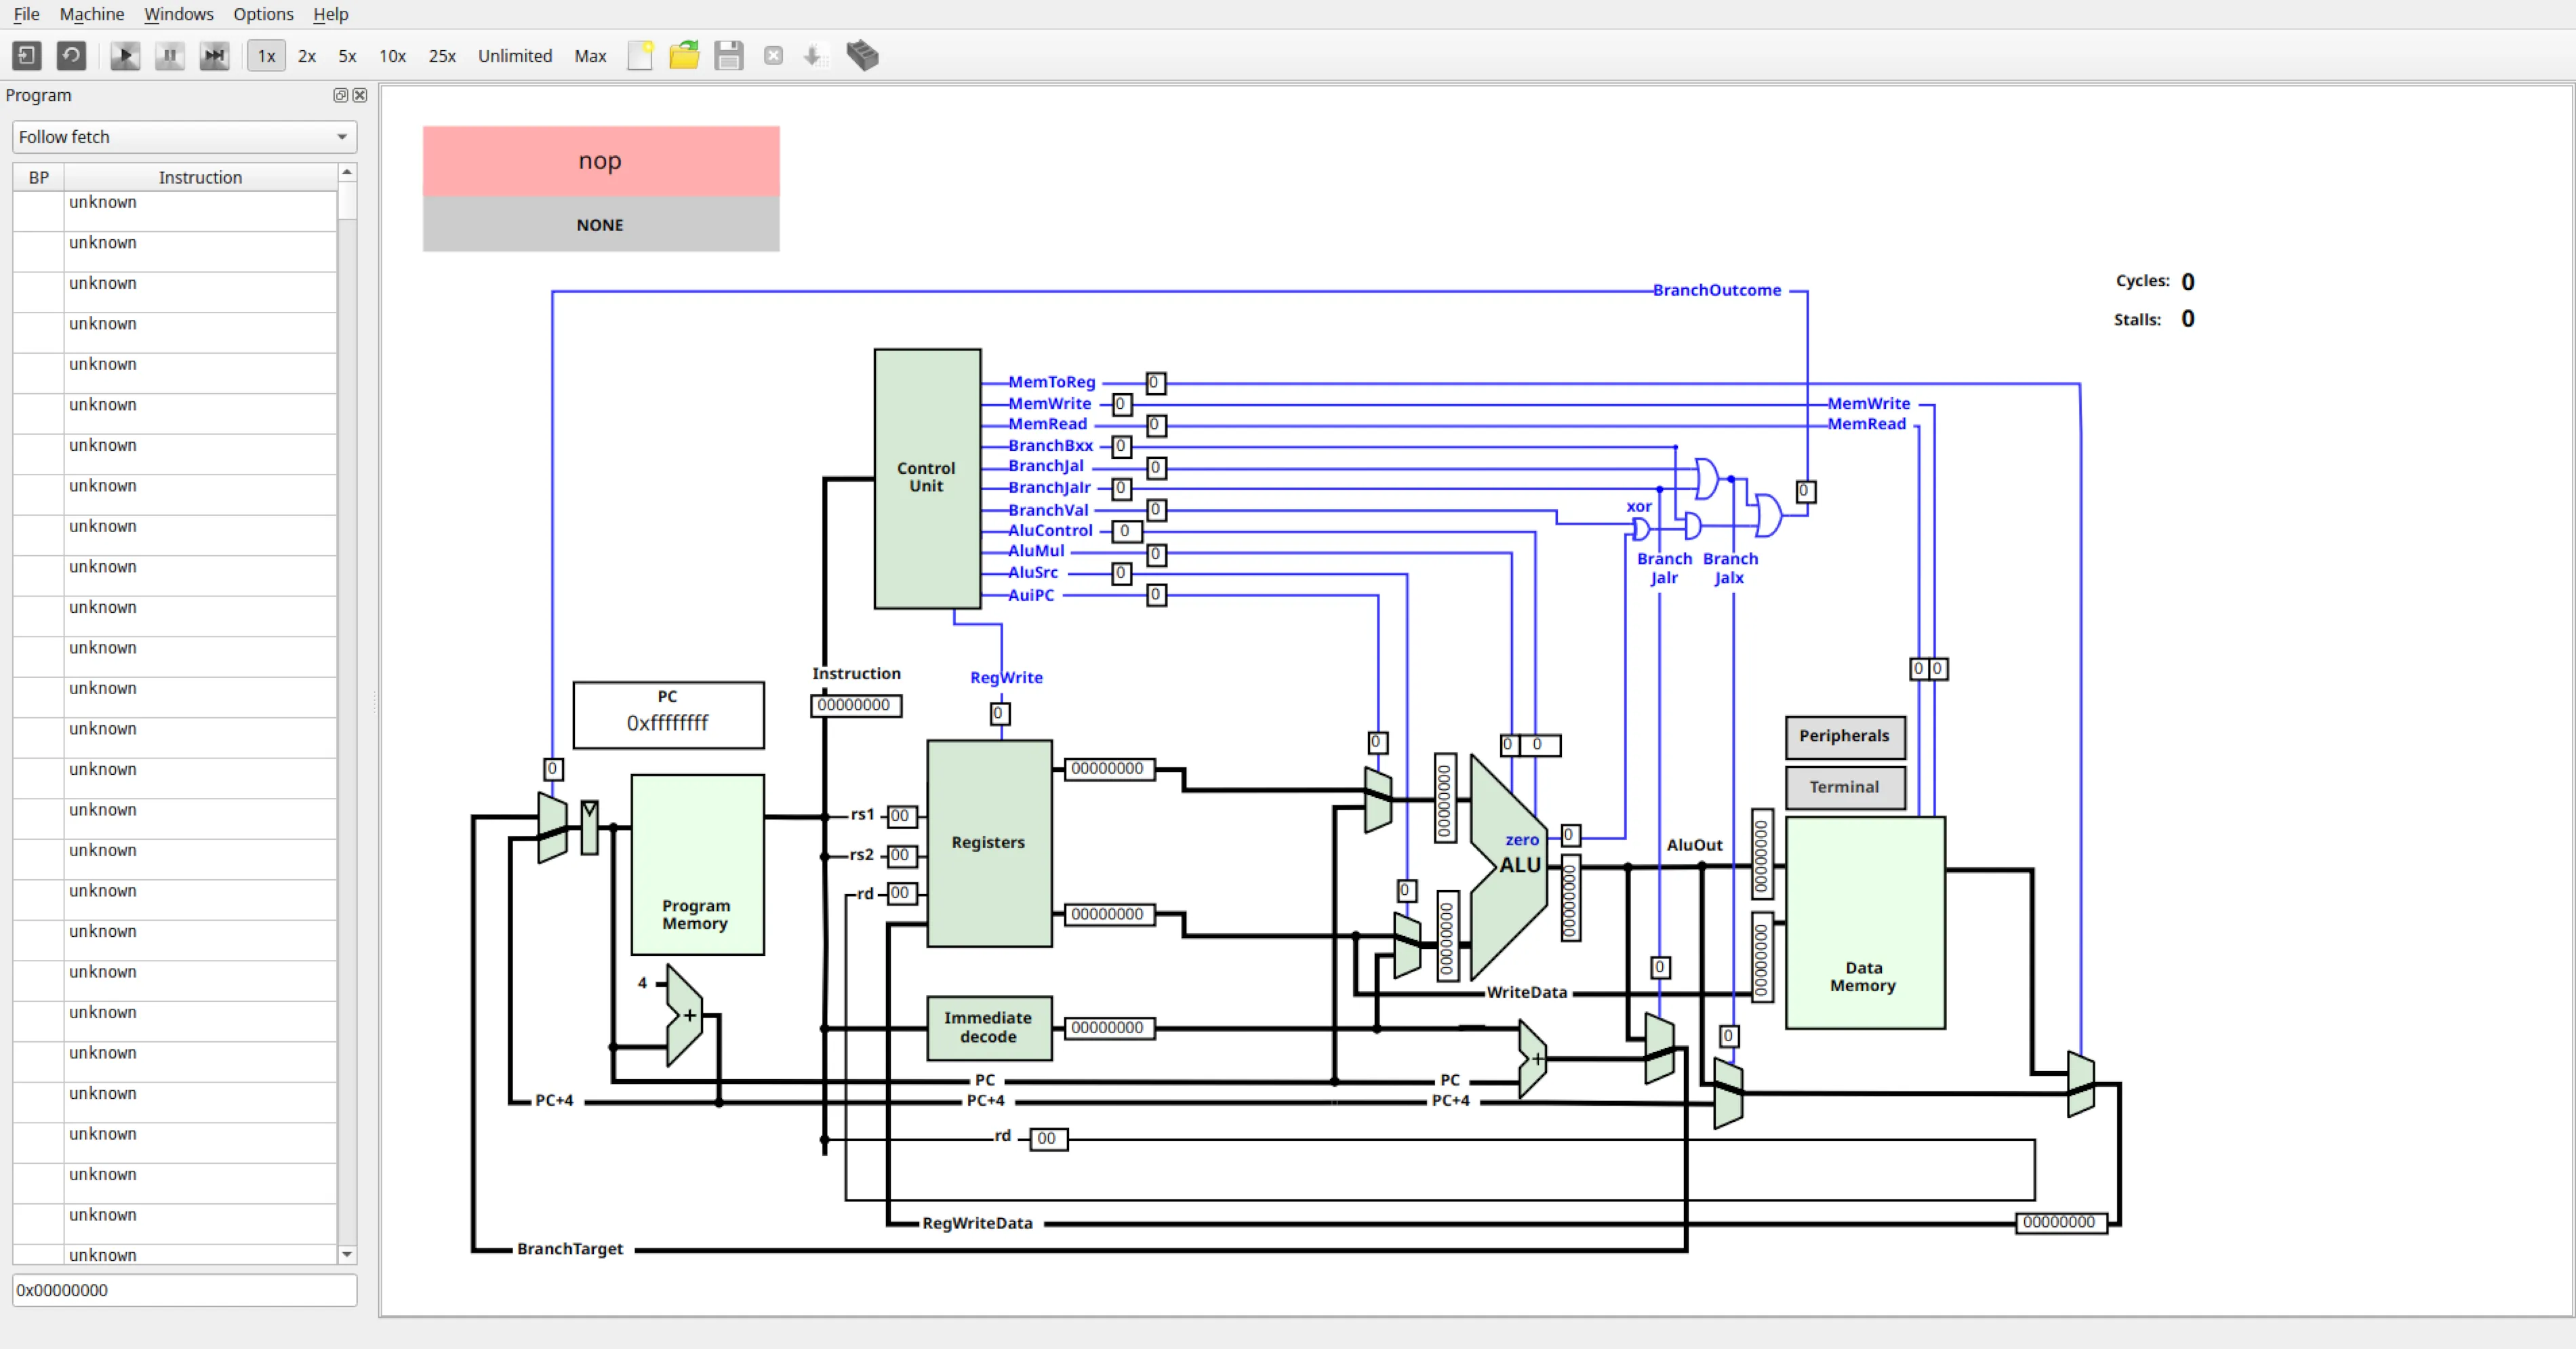
Task: Set simulation speed to 2x
Action: 307,56
